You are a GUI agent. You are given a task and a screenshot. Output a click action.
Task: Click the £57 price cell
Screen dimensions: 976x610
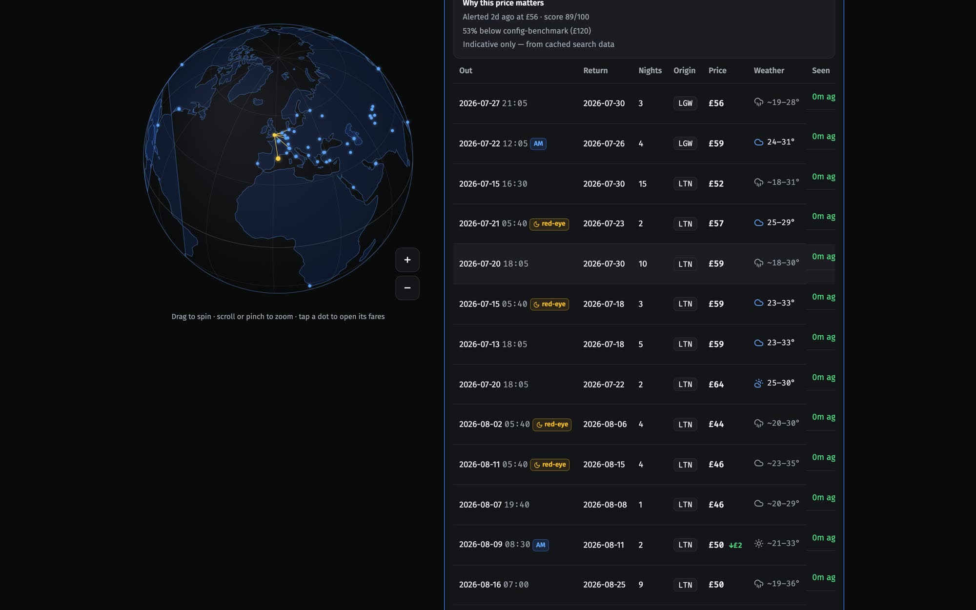click(716, 224)
